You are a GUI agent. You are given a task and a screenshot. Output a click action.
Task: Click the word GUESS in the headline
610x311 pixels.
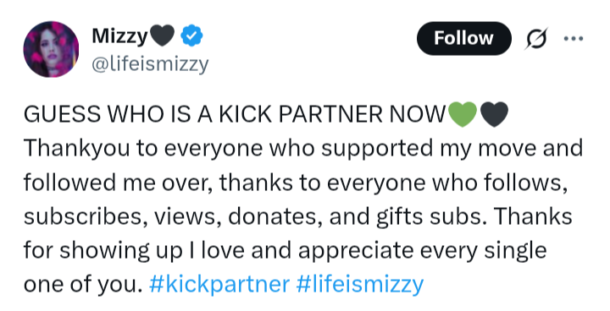[x=62, y=114]
